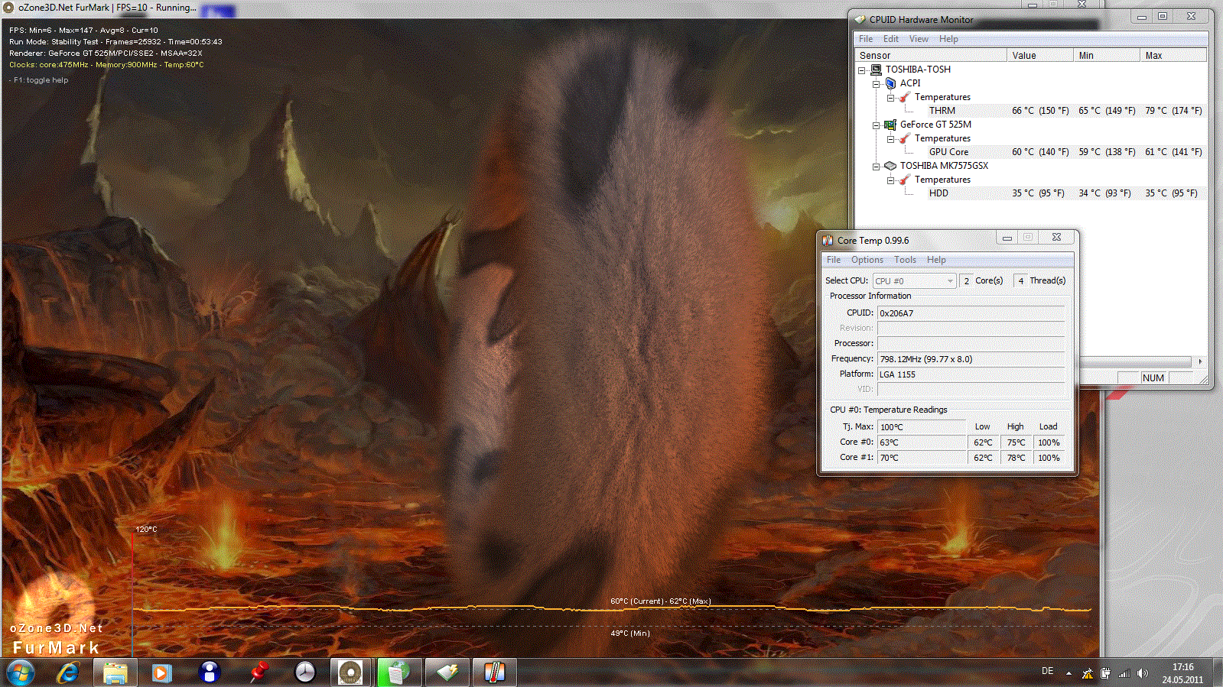
Task: Click the ACPI monitor icon in HWMonitor
Action: [890, 83]
